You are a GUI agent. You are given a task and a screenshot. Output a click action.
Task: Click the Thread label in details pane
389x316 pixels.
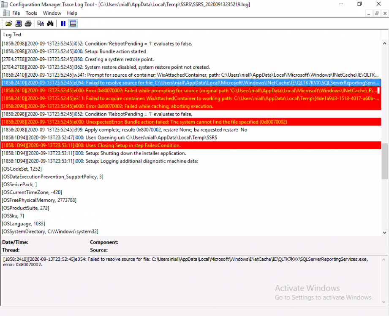(x=11, y=250)
